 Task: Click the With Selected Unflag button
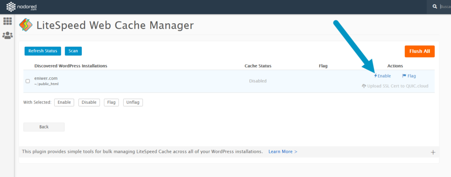133,102
